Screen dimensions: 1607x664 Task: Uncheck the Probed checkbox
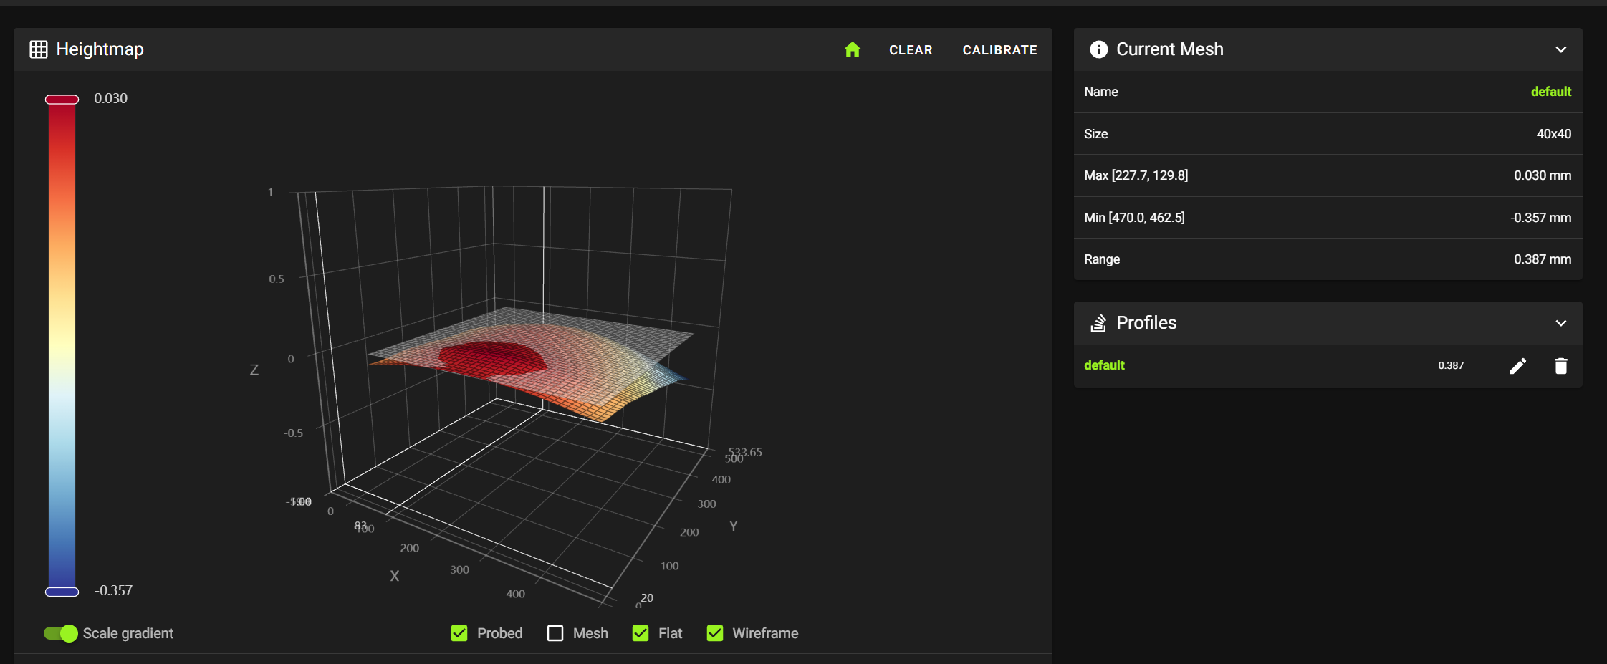(x=459, y=633)
